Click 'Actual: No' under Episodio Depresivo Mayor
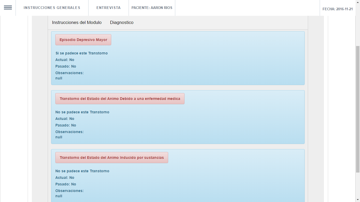 (65, 60)
